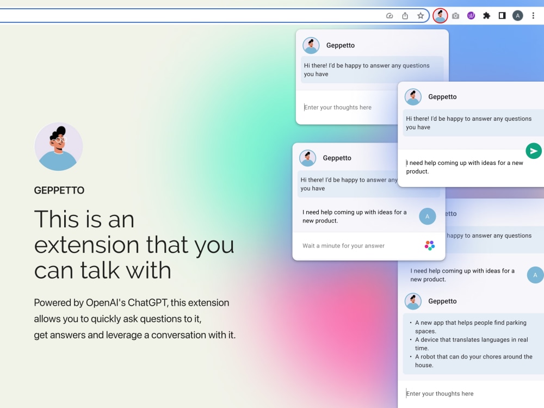
Task: Click the Geppetto avatar in the second chat card
Action: 413,97
